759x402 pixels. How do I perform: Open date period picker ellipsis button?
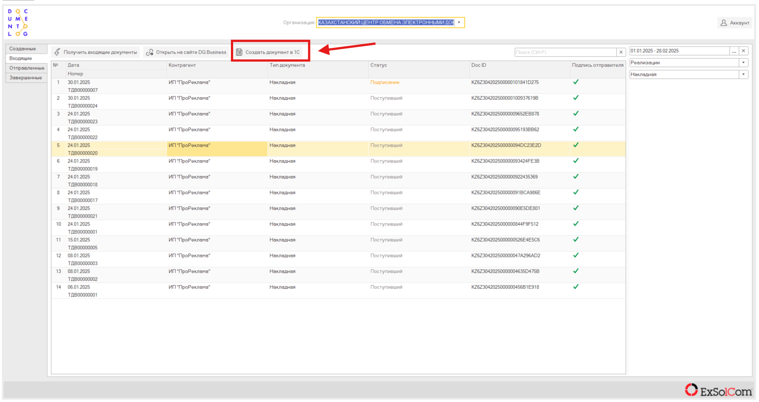tap(734, 51)
